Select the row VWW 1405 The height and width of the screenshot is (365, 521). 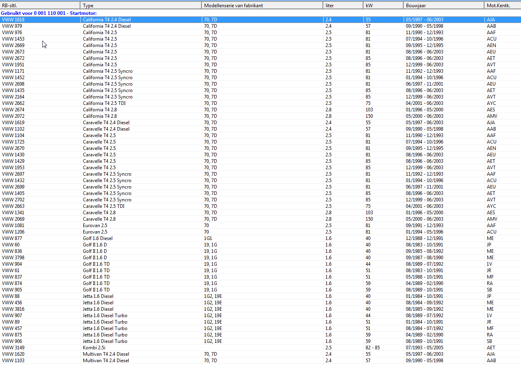[x=260, y=193]
